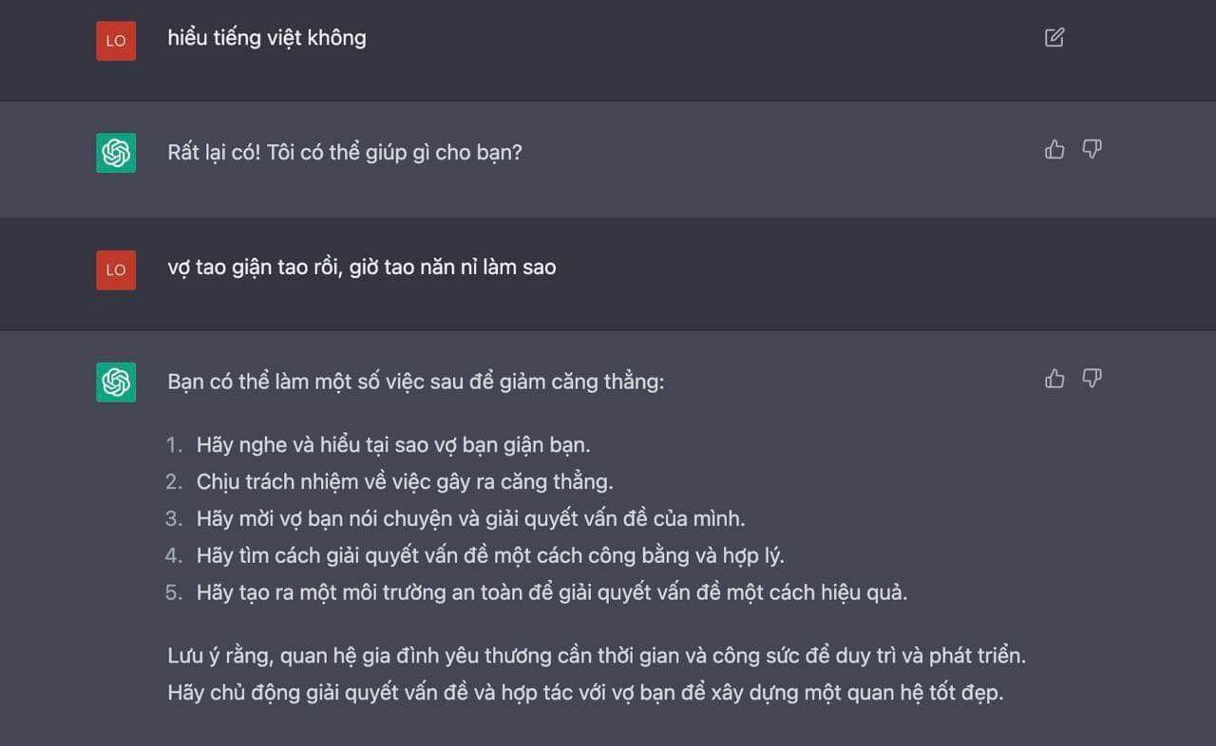Image resolution: width=1216 pixels, height=746 pixels.
Task: Click thumbs down on the advice response
Action: 1092,379
